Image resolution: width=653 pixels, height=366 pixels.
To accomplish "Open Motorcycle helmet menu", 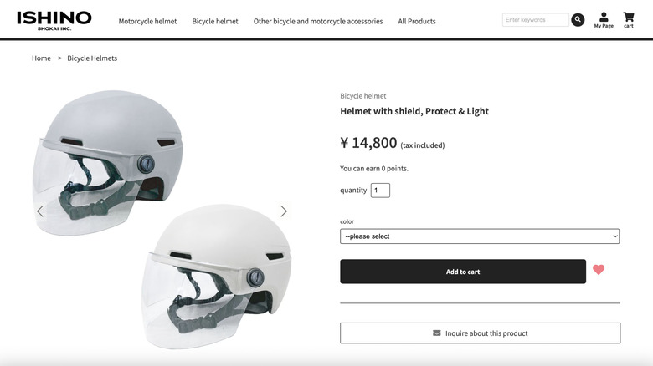I will pos(147,21).
